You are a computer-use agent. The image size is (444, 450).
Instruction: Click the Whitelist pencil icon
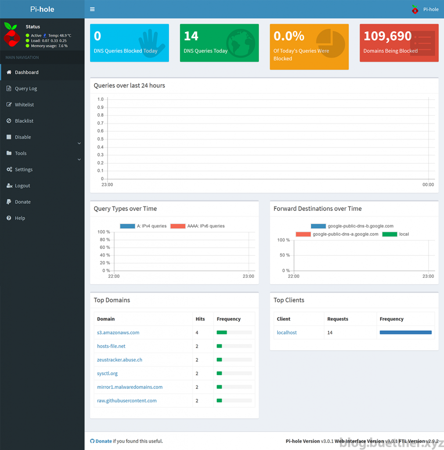[x=9, y=105]
